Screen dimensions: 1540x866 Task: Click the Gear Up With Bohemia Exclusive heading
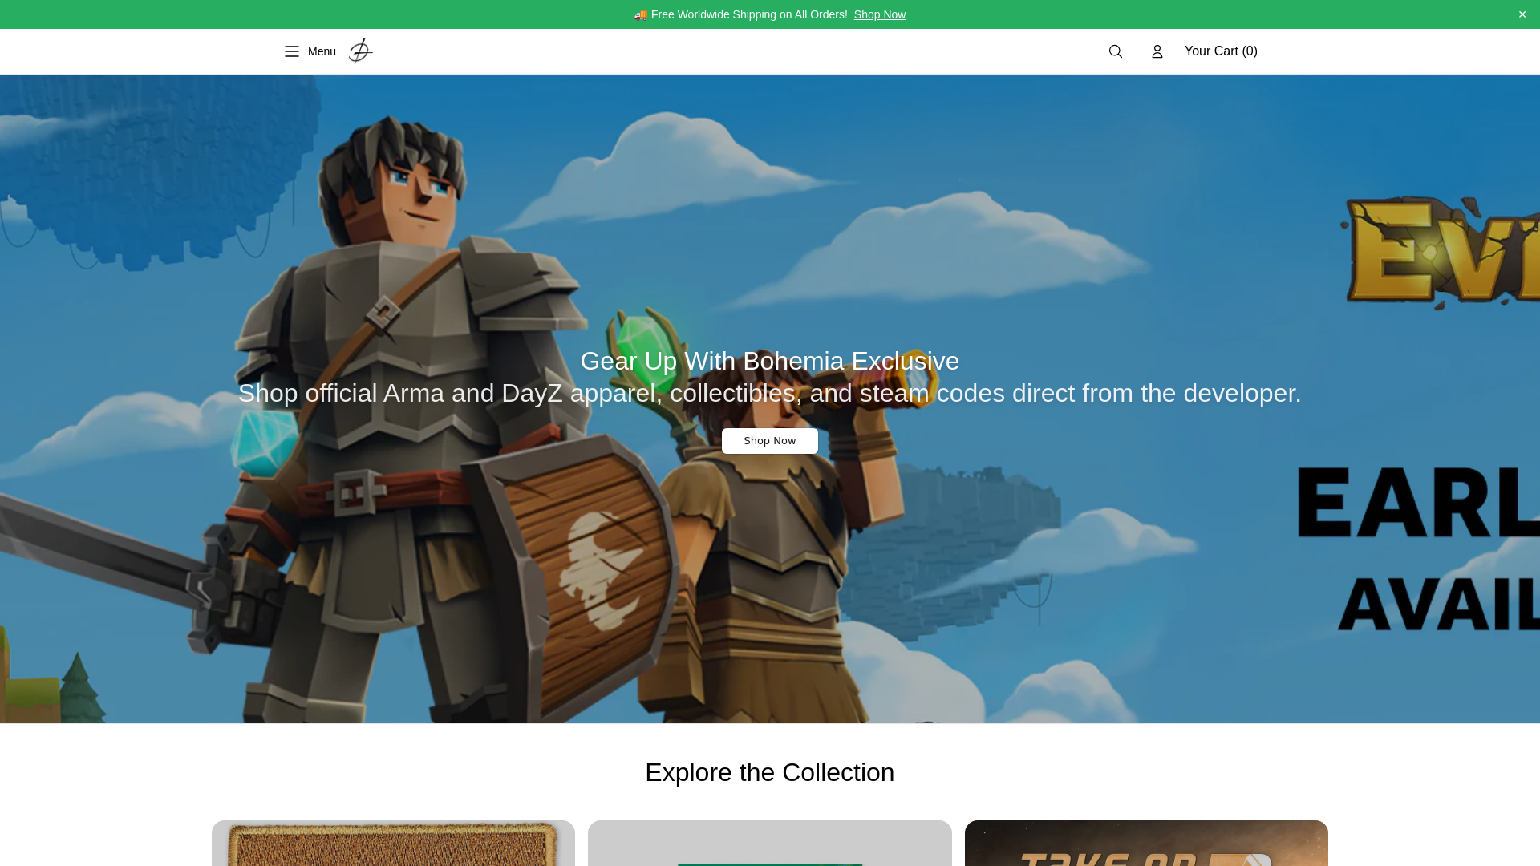(770, 361)
